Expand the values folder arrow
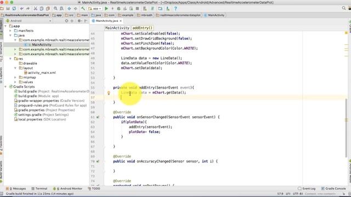 (15, 82)
